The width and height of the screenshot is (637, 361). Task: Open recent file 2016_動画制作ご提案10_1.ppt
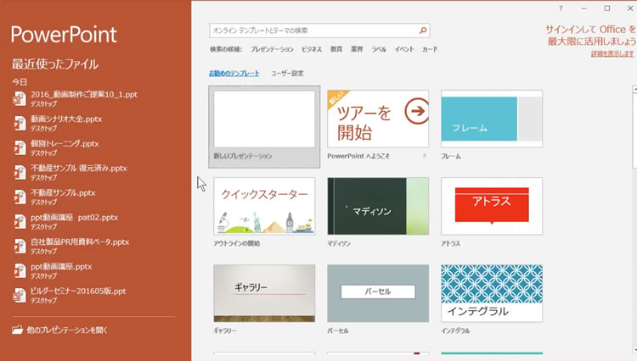click(84, 94)
